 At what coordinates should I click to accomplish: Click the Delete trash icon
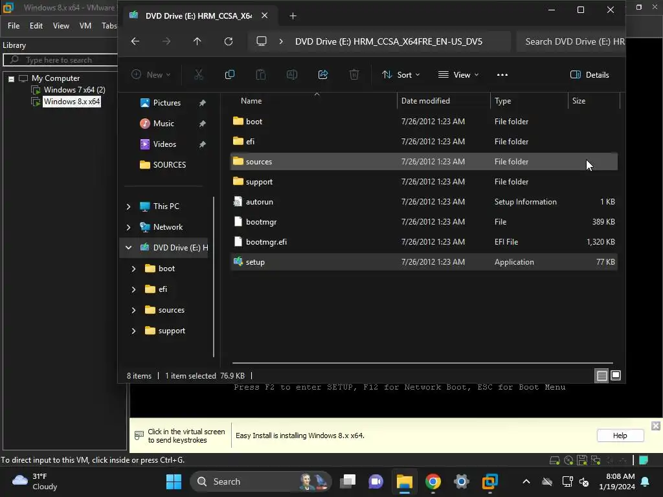pyautogui.click(x=354, y=75)
